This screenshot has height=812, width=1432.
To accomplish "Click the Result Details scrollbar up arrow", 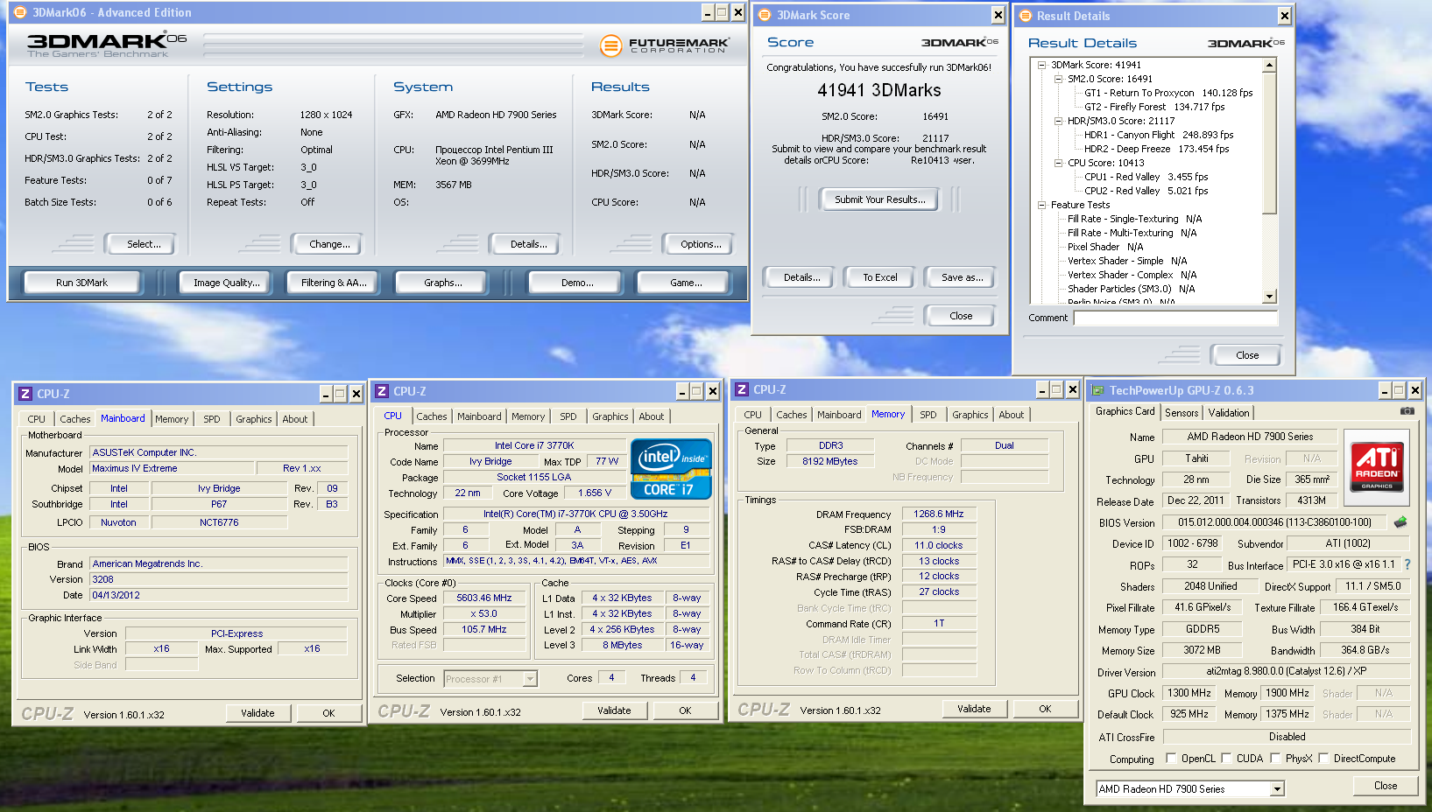I will [1270, 66].
